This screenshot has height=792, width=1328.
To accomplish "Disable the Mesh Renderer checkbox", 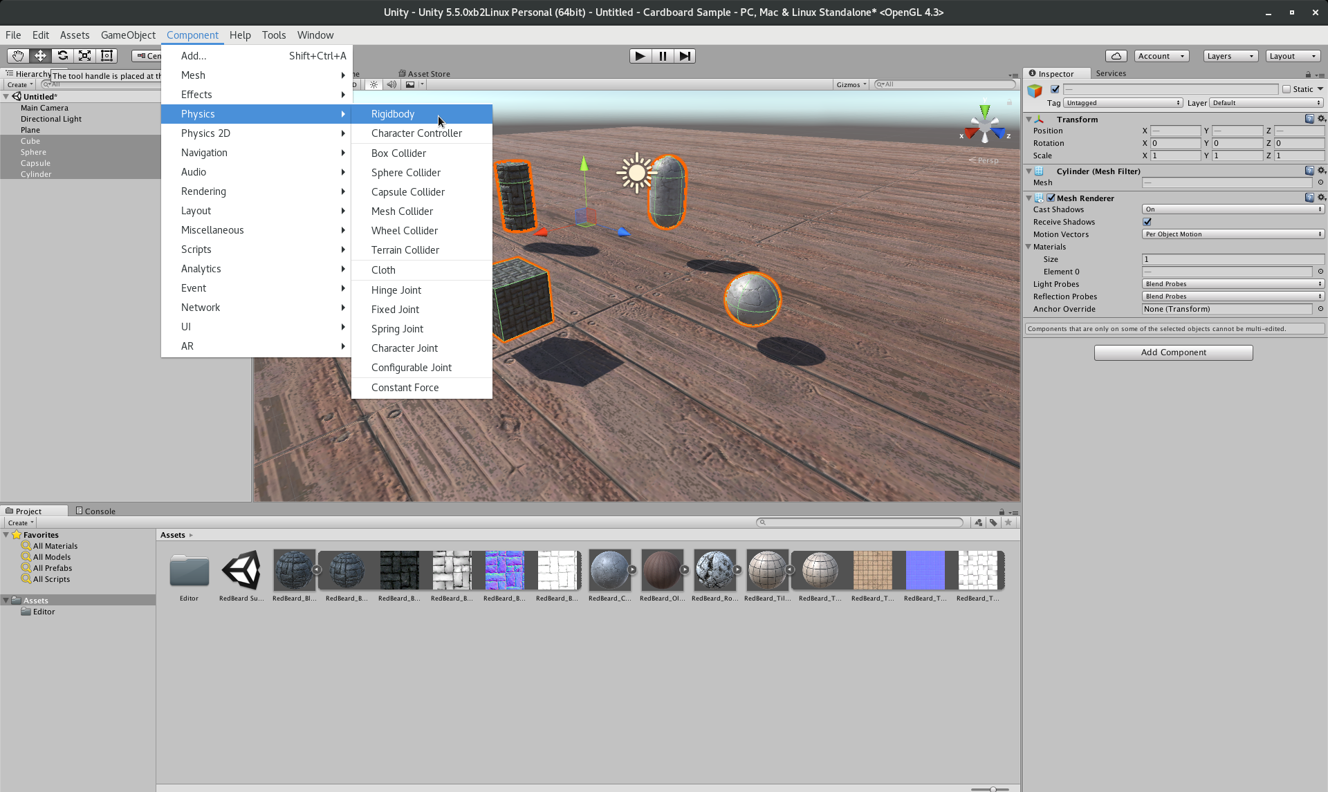I will pos(1051,198).
